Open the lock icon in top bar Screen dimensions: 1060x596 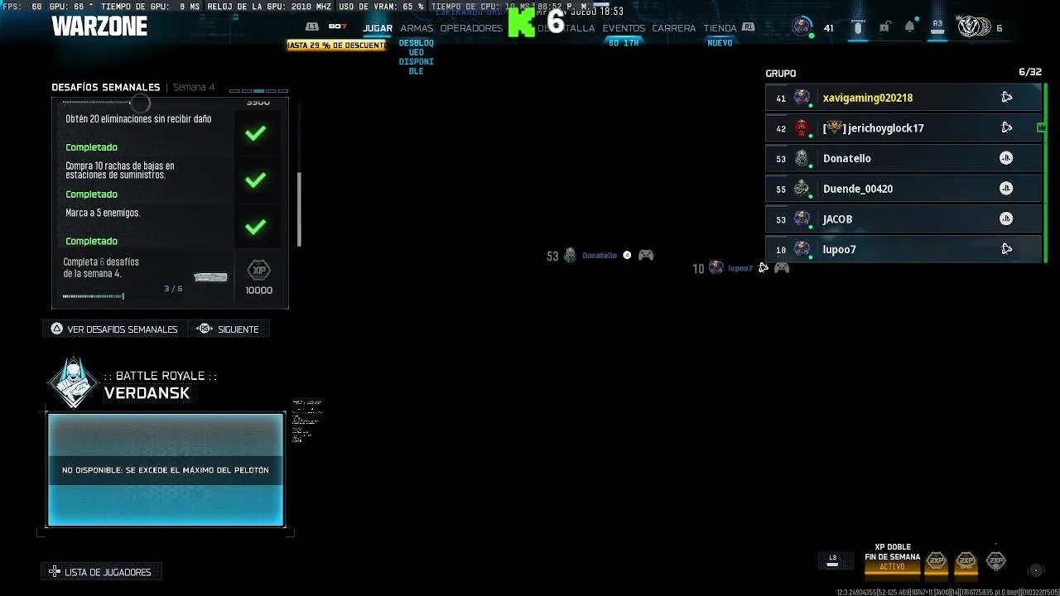[884, 27]
